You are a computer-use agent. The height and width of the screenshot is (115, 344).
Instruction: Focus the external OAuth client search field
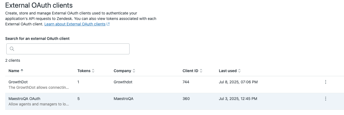71,49
